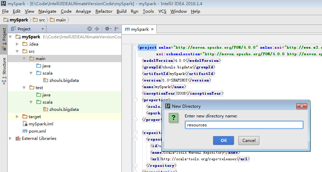Click the mySpark.iml file icon

(x=25, y=124)
